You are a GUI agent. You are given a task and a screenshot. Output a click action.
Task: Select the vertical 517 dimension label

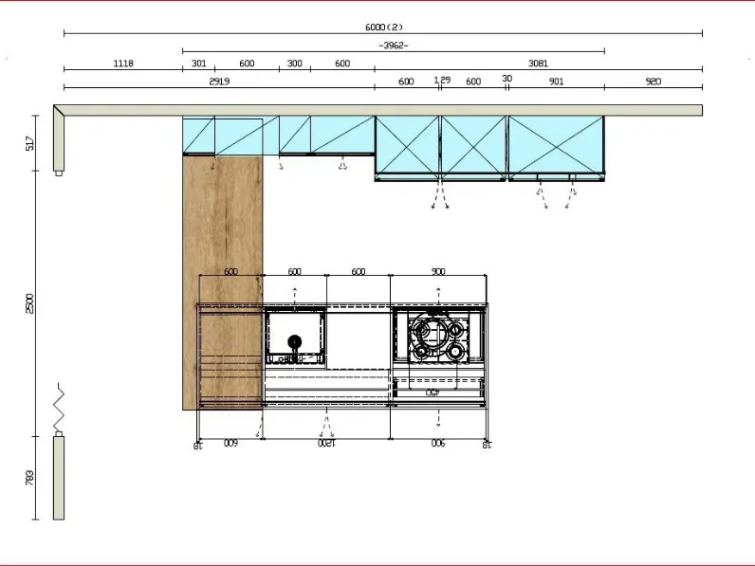(29, 143)
